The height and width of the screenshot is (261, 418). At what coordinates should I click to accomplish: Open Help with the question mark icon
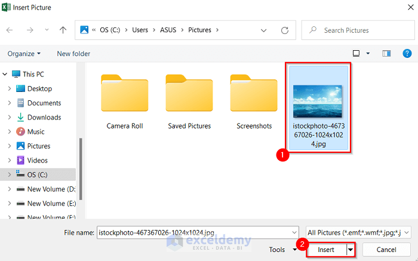(x=407, y=54)
